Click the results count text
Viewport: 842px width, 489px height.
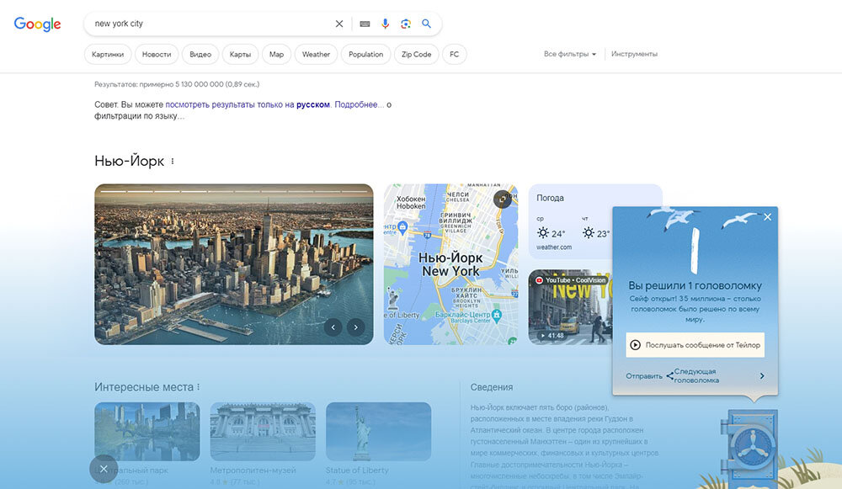[177, 84]
